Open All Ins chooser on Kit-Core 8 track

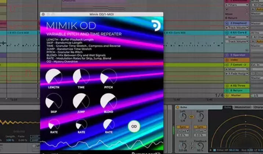tap(257, 33)
